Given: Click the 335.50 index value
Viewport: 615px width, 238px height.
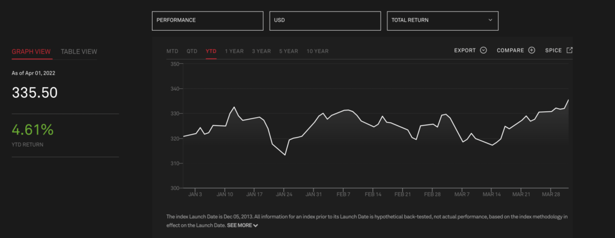Looking at the screenshot, I should [34, 93].
